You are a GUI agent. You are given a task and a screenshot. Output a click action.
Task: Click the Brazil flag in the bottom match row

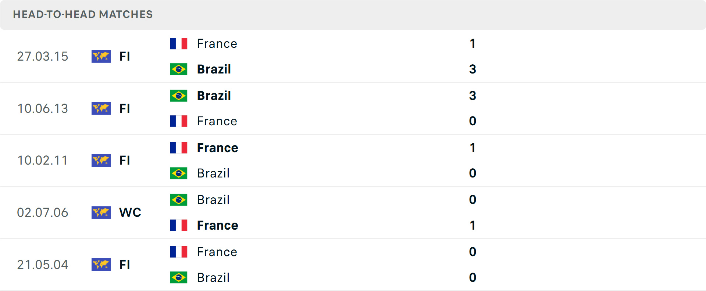point(179,277)
